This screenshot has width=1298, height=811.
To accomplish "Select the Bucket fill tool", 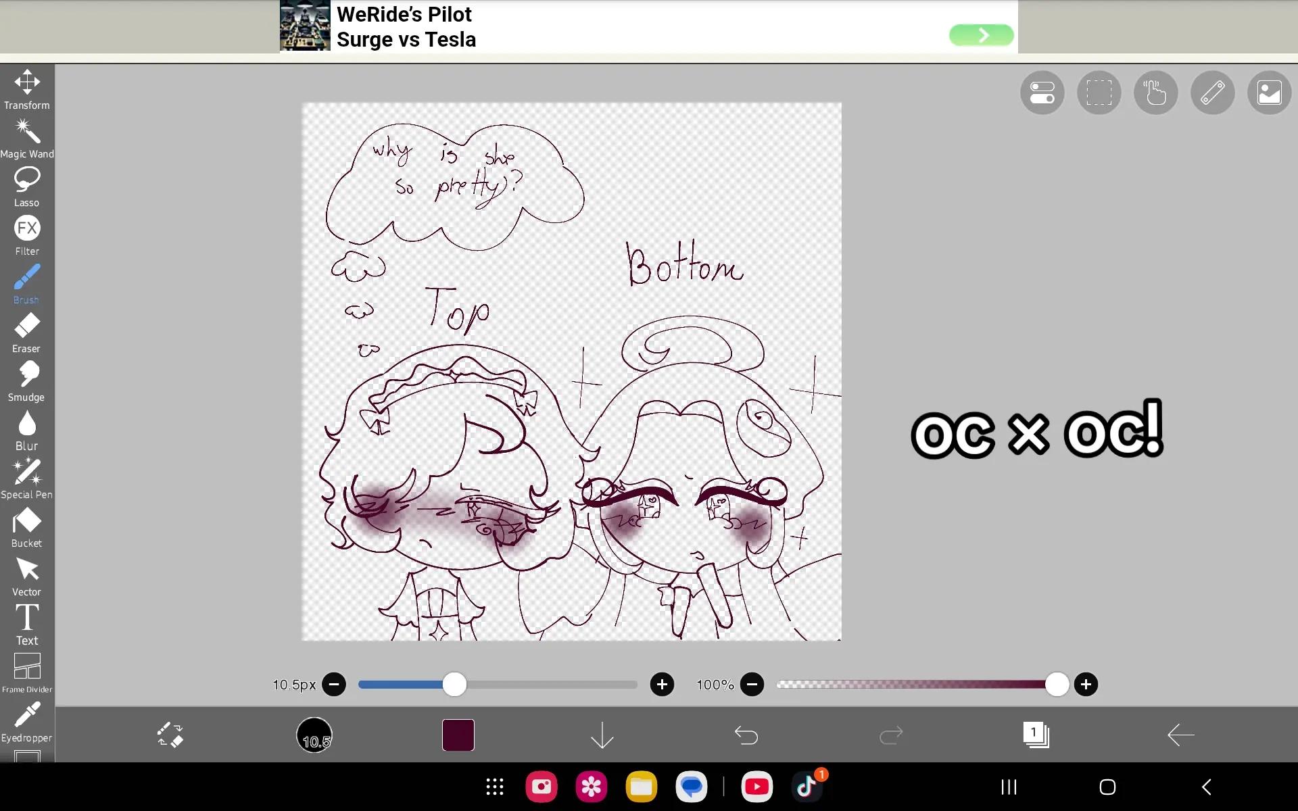I will coord(27,528).
